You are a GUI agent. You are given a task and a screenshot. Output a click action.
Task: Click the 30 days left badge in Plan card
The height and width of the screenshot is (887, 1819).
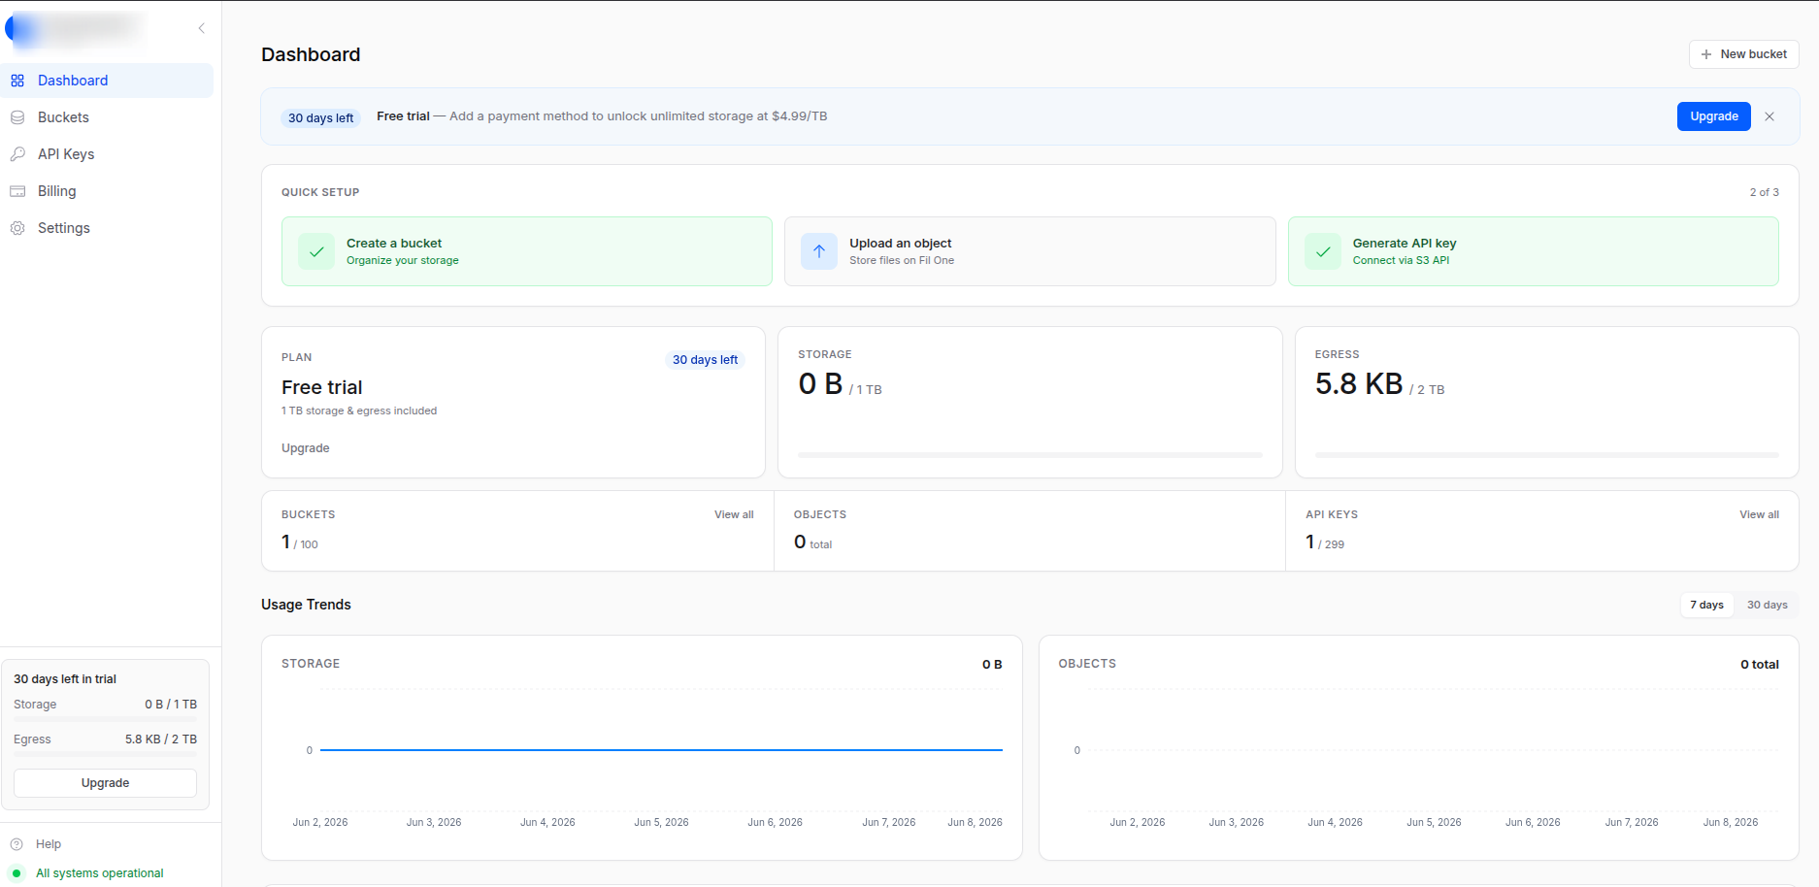point(706,360)
